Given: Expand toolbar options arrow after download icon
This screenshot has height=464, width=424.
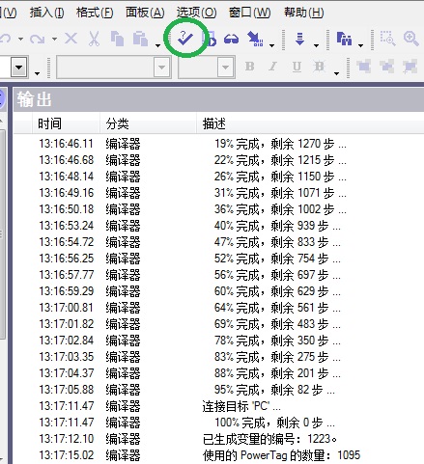Looking at the screenshot, I should click(x=317, y=45).
